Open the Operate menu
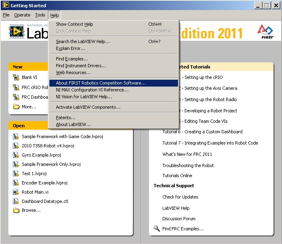282x244 pixels. 22,15
